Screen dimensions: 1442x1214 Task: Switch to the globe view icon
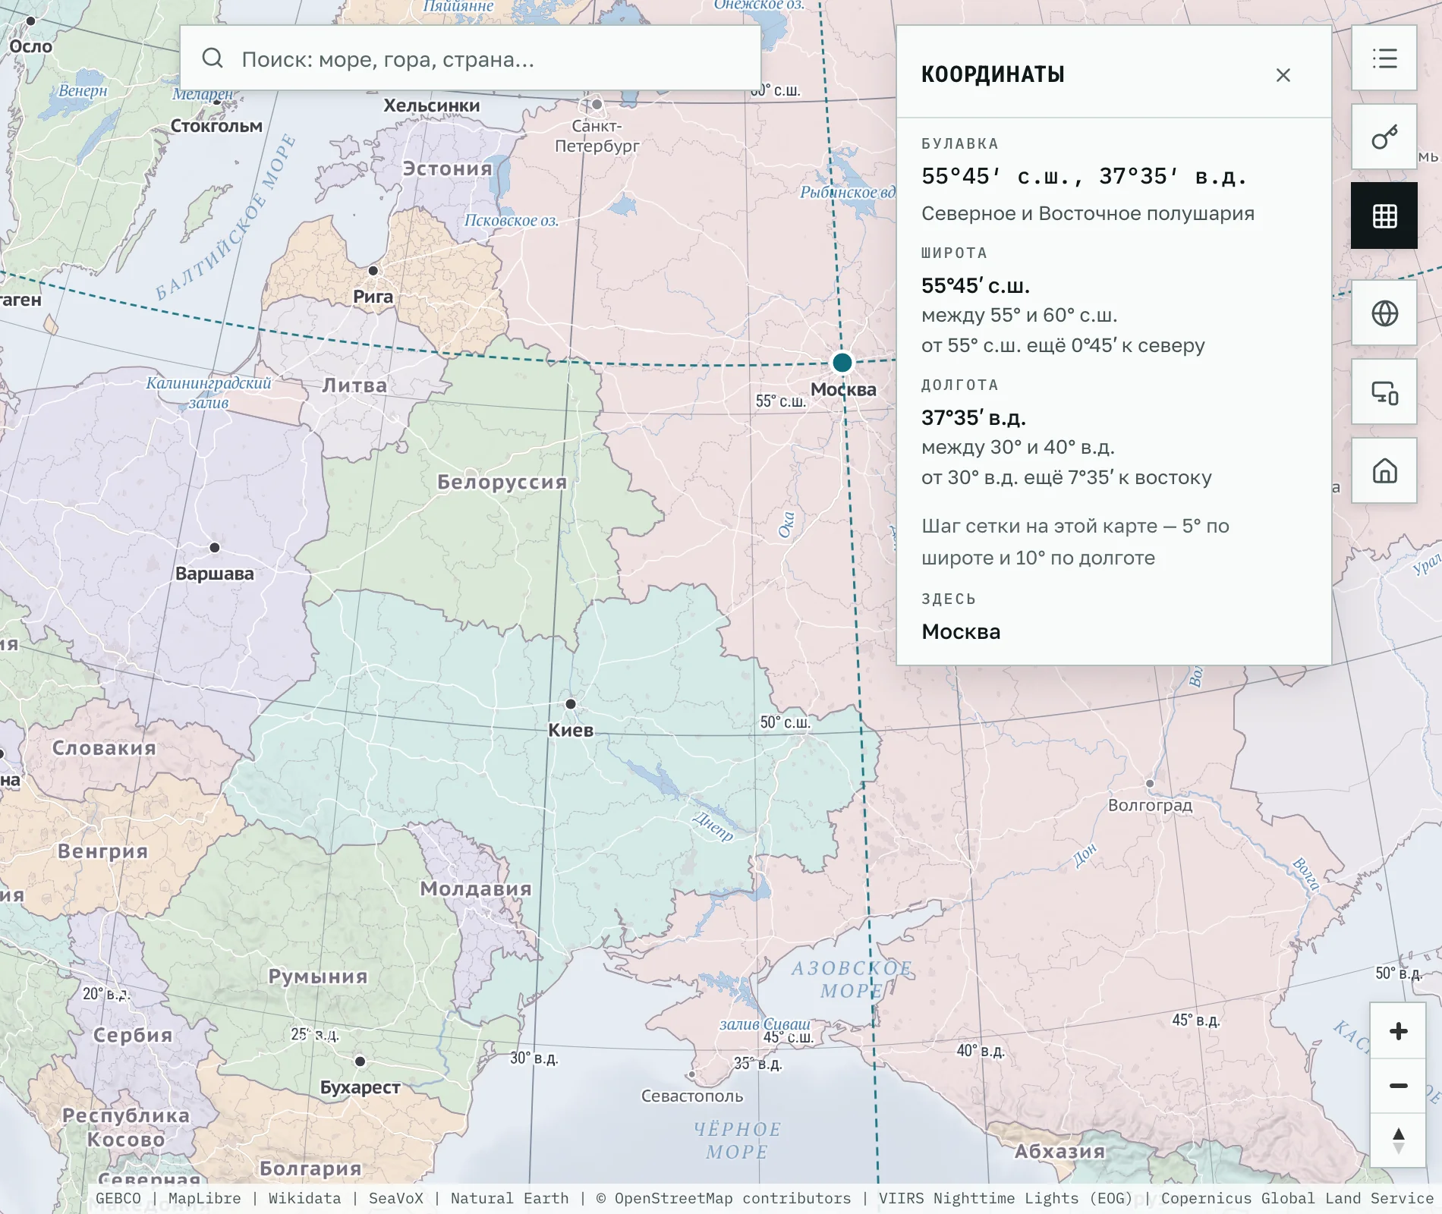tap(1384, 313)
